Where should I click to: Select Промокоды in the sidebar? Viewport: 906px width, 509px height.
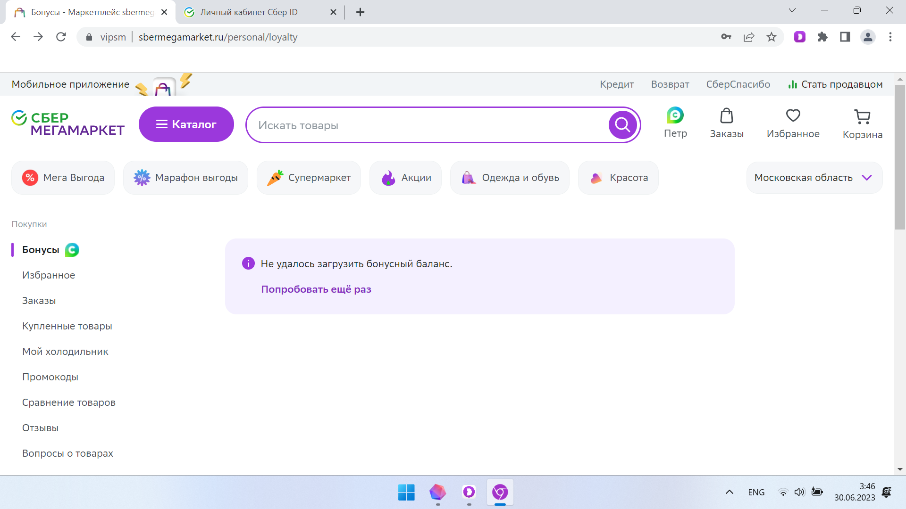pyautogui.click(x=50, y=377)
